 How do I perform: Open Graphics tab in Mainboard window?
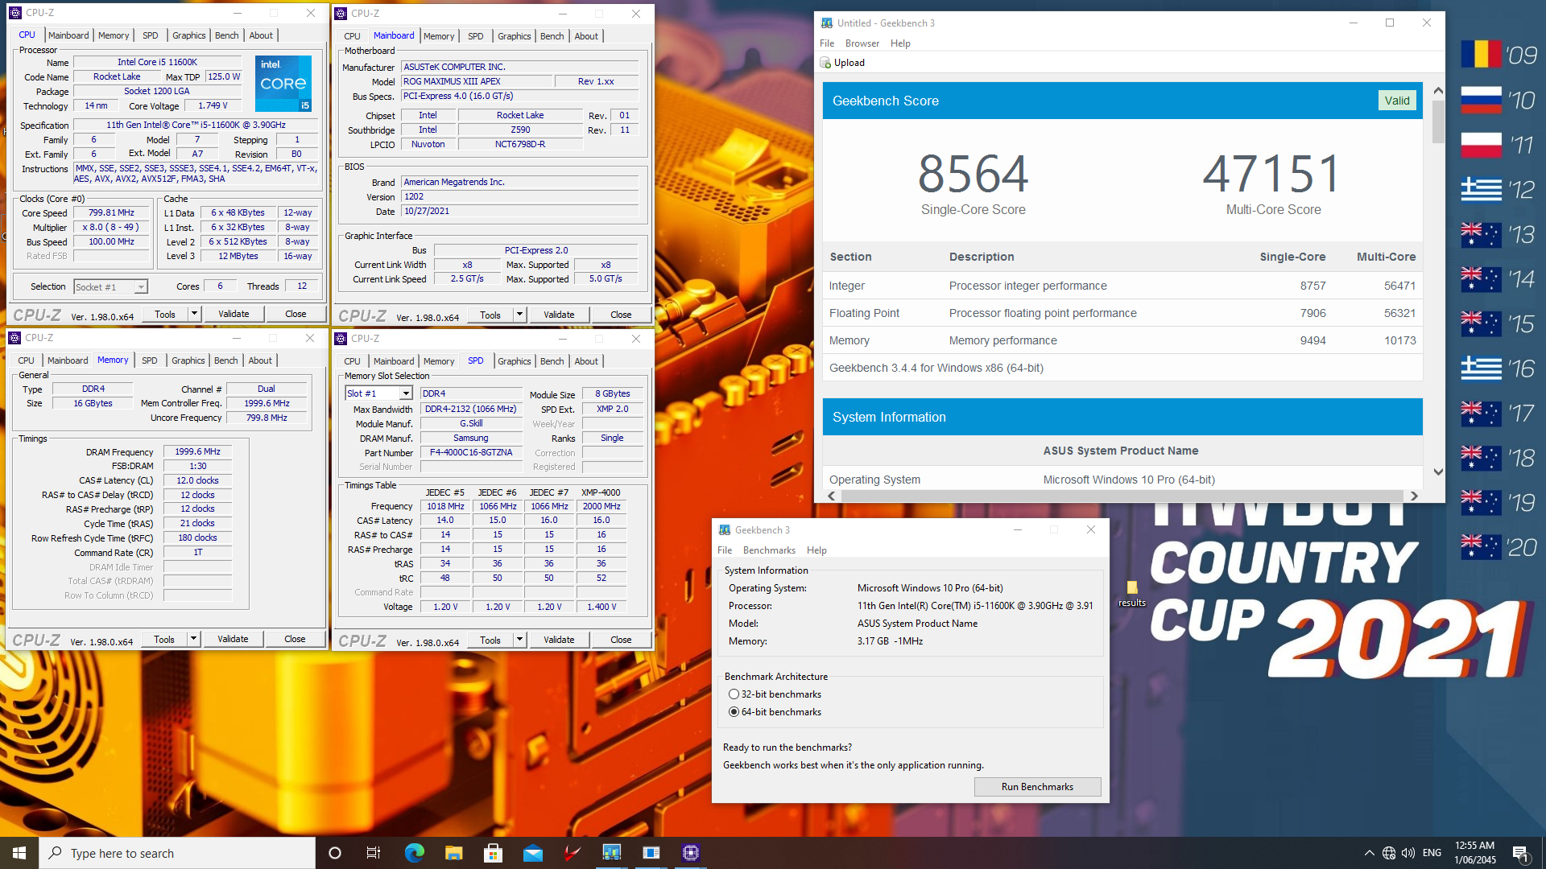point(514,36)
